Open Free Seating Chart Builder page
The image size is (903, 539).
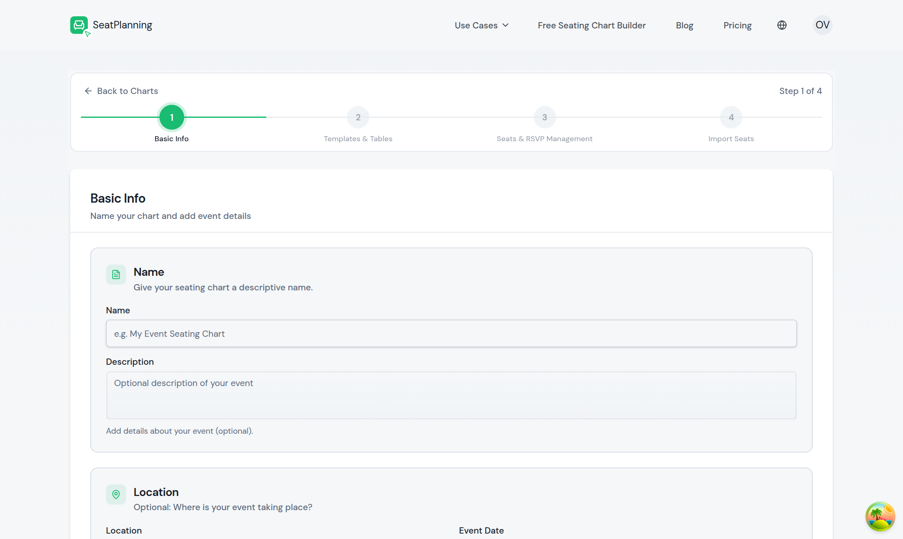tap(592, 25)
